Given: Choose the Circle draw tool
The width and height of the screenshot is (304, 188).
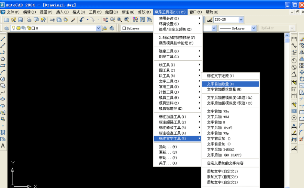Looking at the screenshot, I should [x=3, y=79].
